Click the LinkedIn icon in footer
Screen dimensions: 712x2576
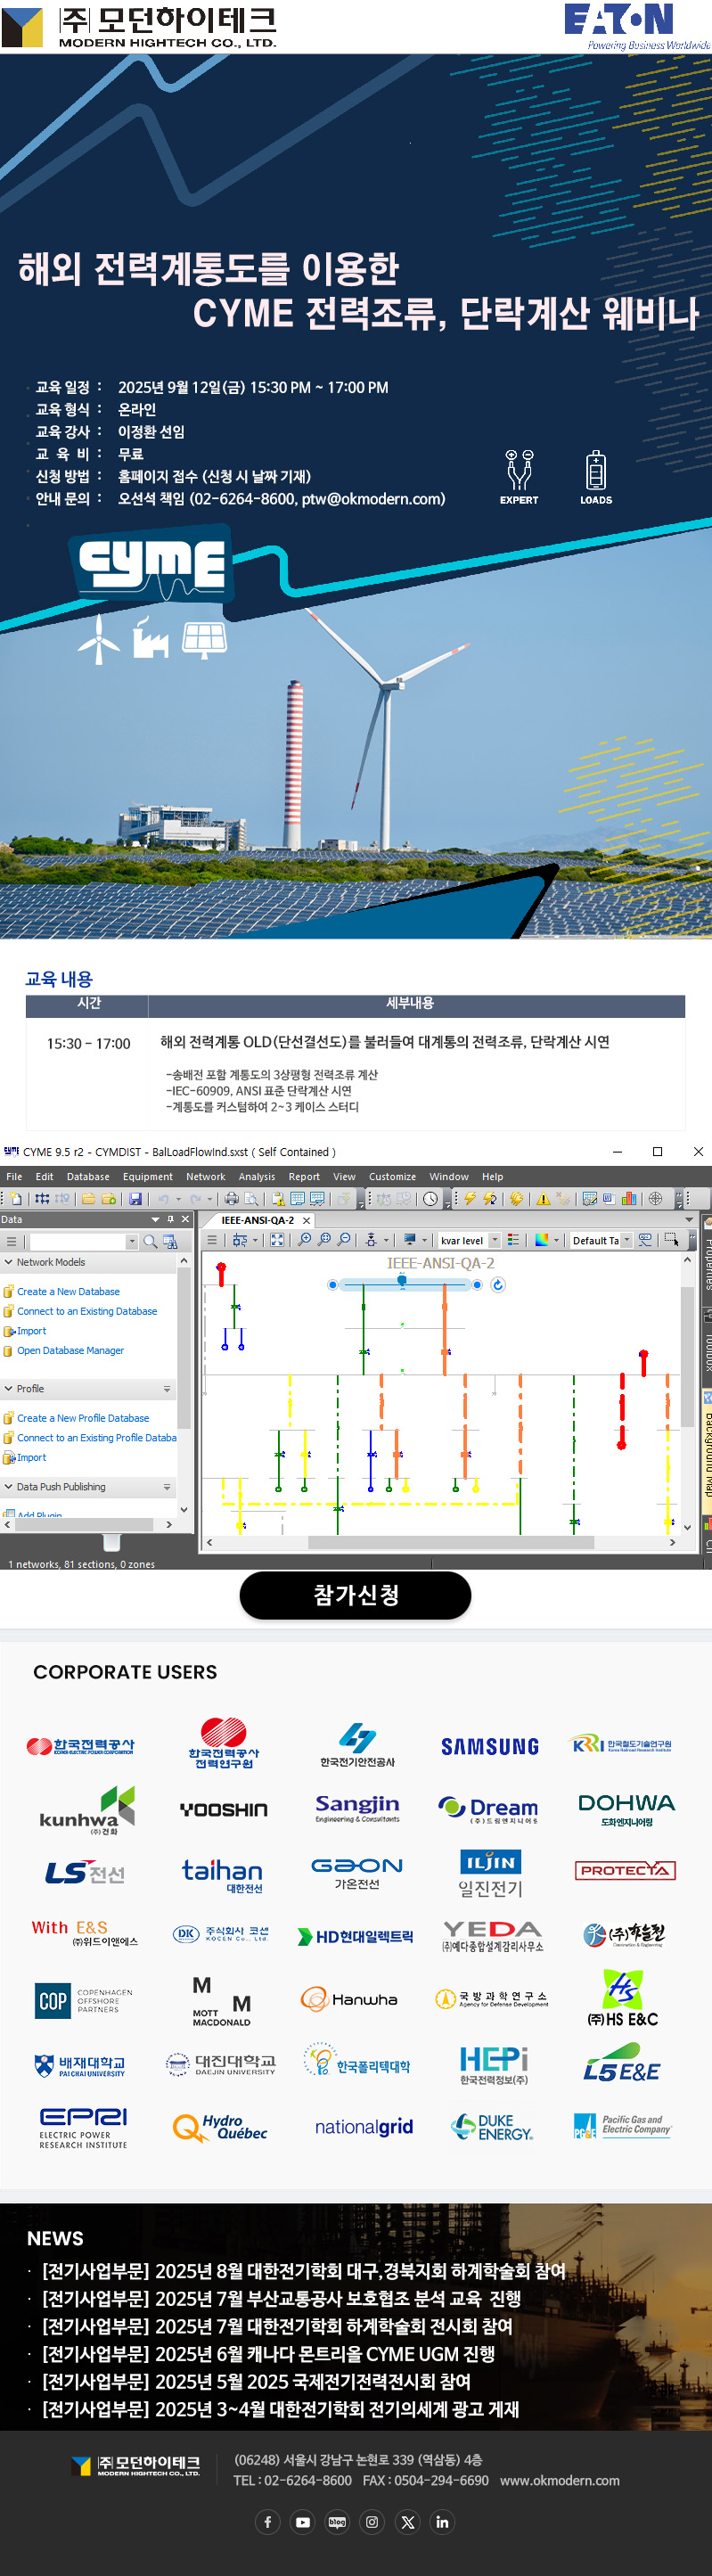tap(442, 2521)
